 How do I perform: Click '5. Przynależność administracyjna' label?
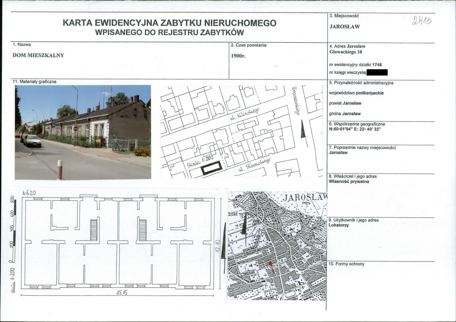point(361,83)
